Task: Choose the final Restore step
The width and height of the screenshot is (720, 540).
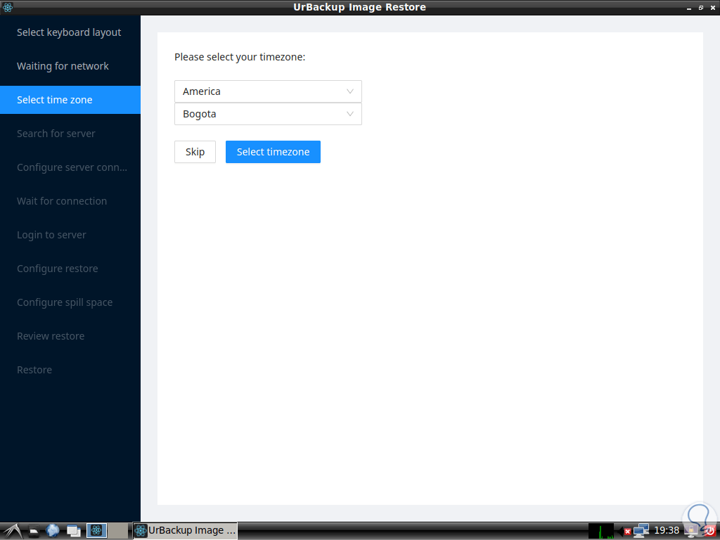Action: tap(70, 370)
